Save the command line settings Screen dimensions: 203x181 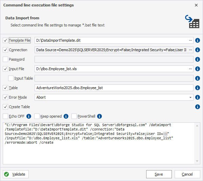coord(159,174)
